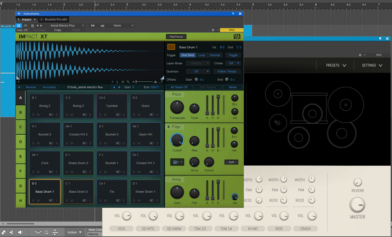Click the Bass Drum 1 orange color swatch
Screen dimensions: 392x237
(x=171, y=47)
